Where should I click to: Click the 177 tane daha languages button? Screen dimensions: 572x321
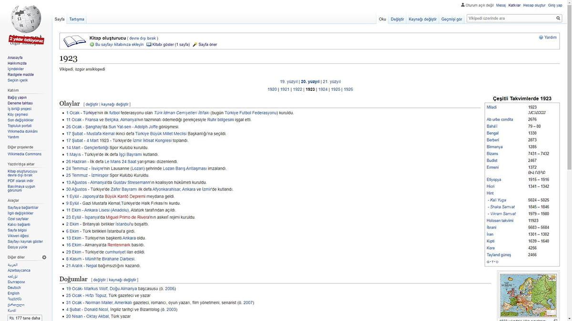[24, 317]
